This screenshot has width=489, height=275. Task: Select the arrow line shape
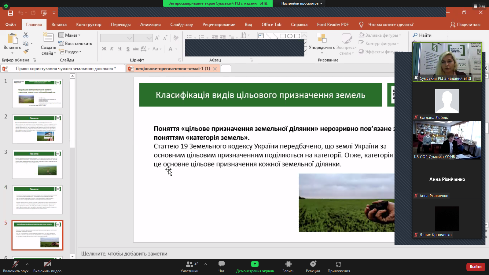pos(275,36)
